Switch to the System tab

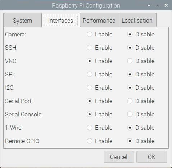(x=23, y=21)
